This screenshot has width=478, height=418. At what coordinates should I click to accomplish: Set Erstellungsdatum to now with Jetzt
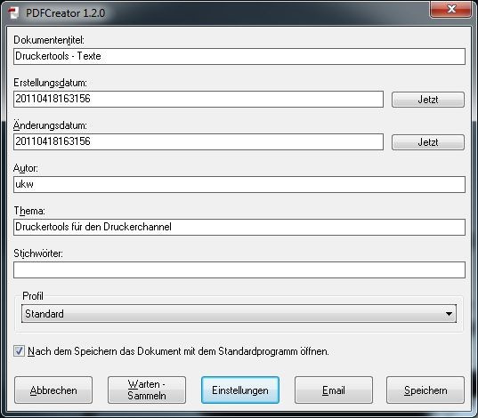[428, 100]
